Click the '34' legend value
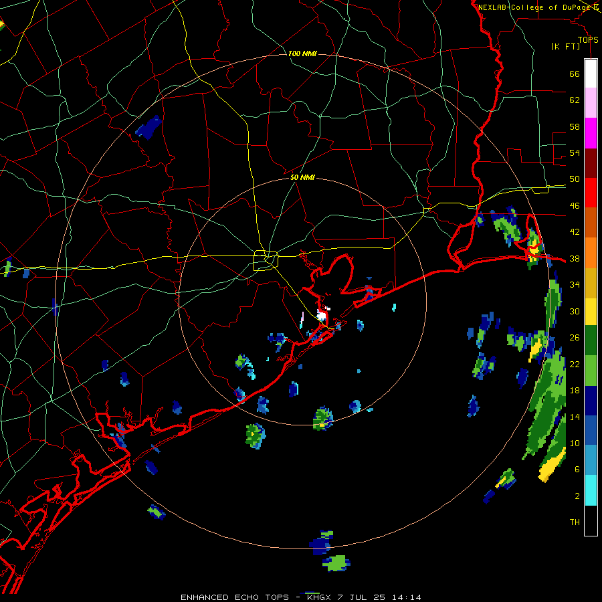The height and width of the screenshot is (602, 602). click(575, 285)
